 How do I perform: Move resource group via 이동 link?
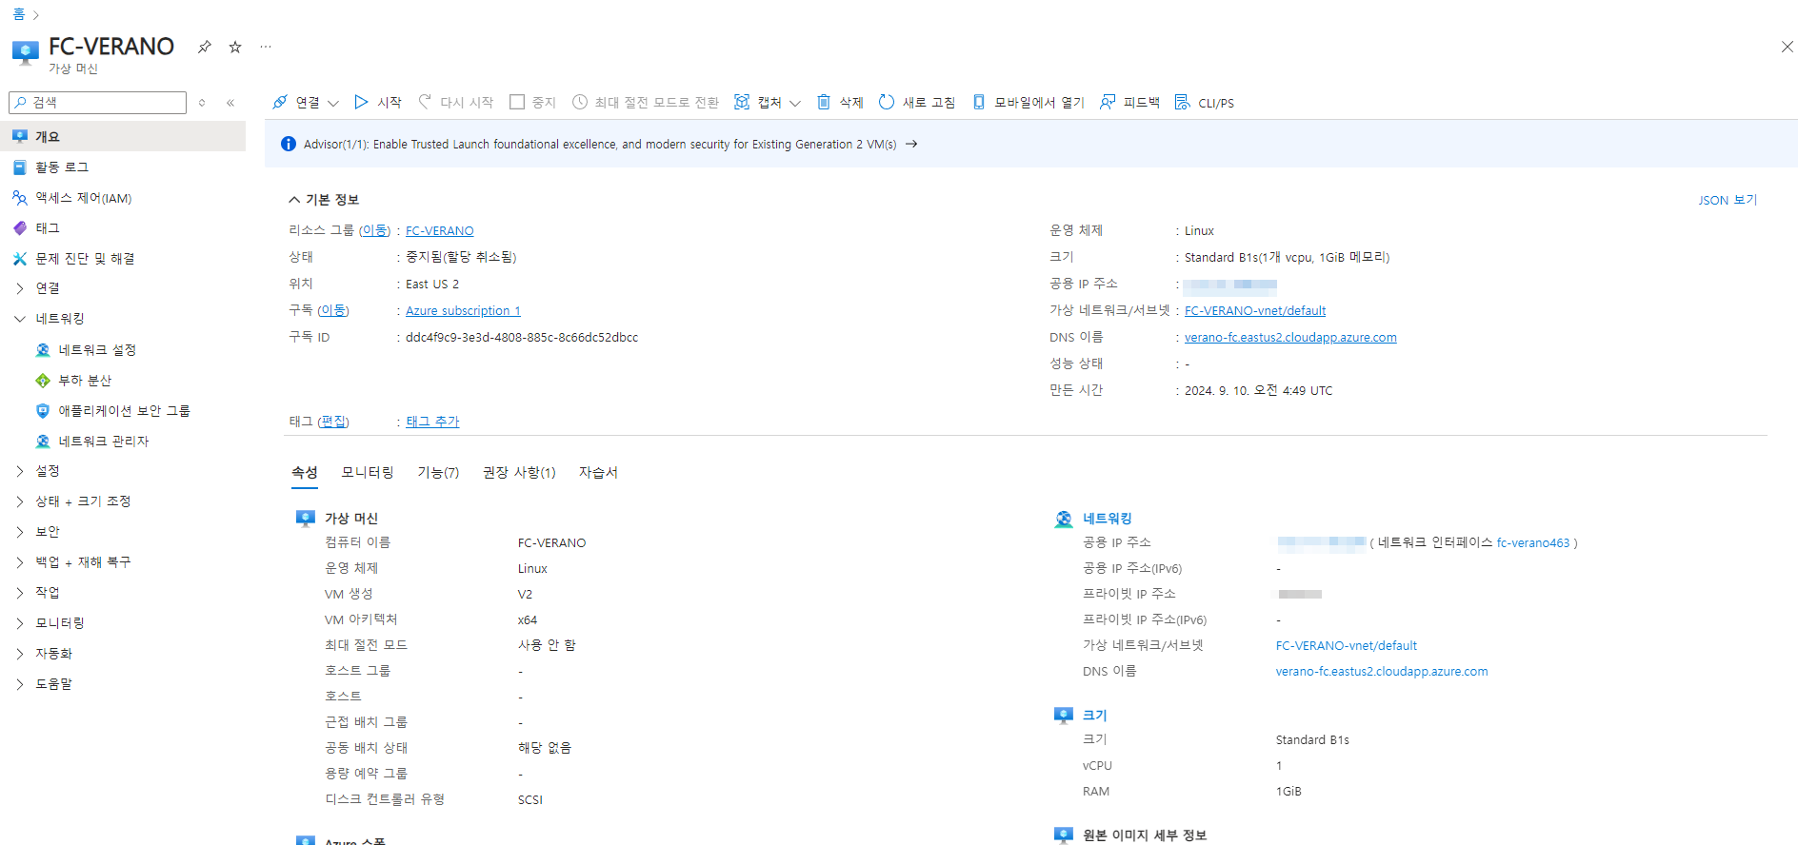pos(374,231)
